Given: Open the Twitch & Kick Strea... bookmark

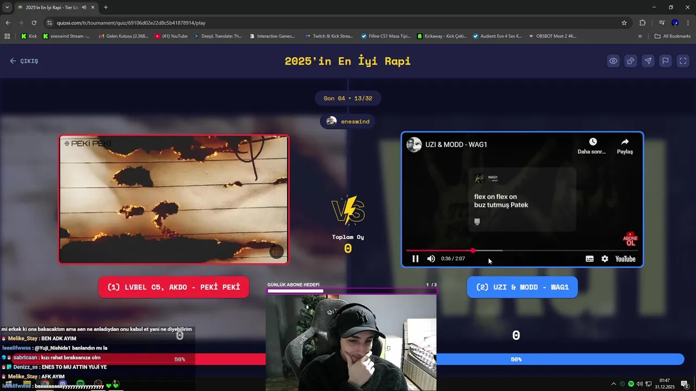Looking at the screenshot, I should click(x=329, y=36).
